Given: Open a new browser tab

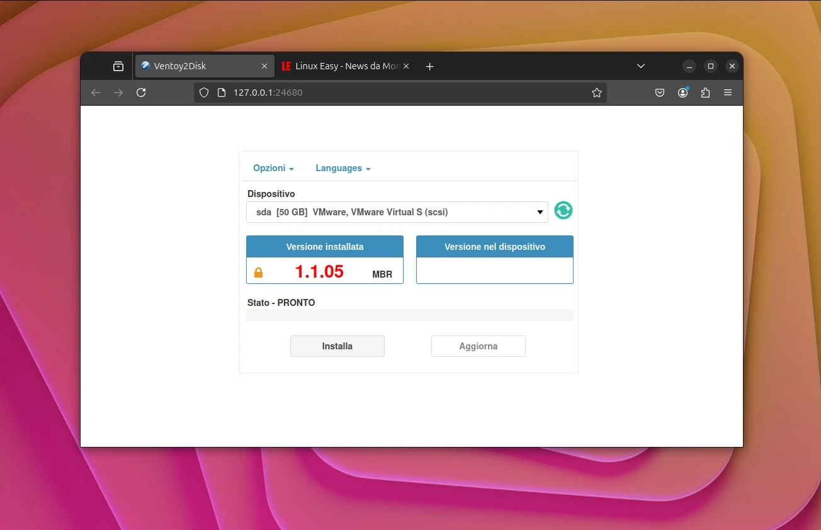Looking at the screenshot, I should tap(429, 66).
